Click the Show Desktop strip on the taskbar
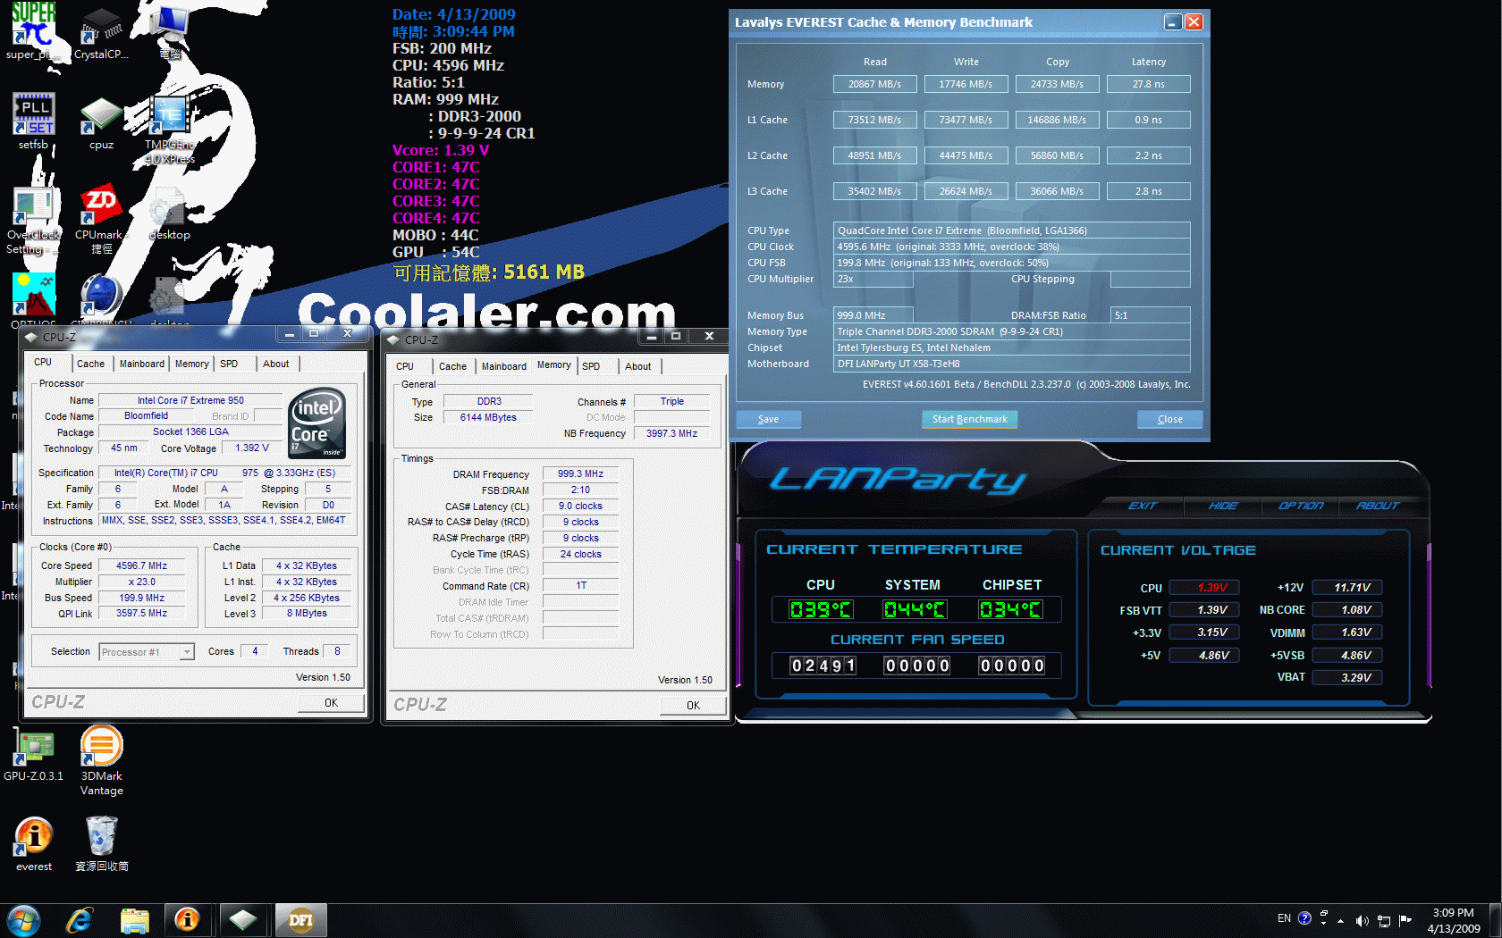Viewport: 1502px width, 938px height. pyautogui.click(x=1496, y=920)
